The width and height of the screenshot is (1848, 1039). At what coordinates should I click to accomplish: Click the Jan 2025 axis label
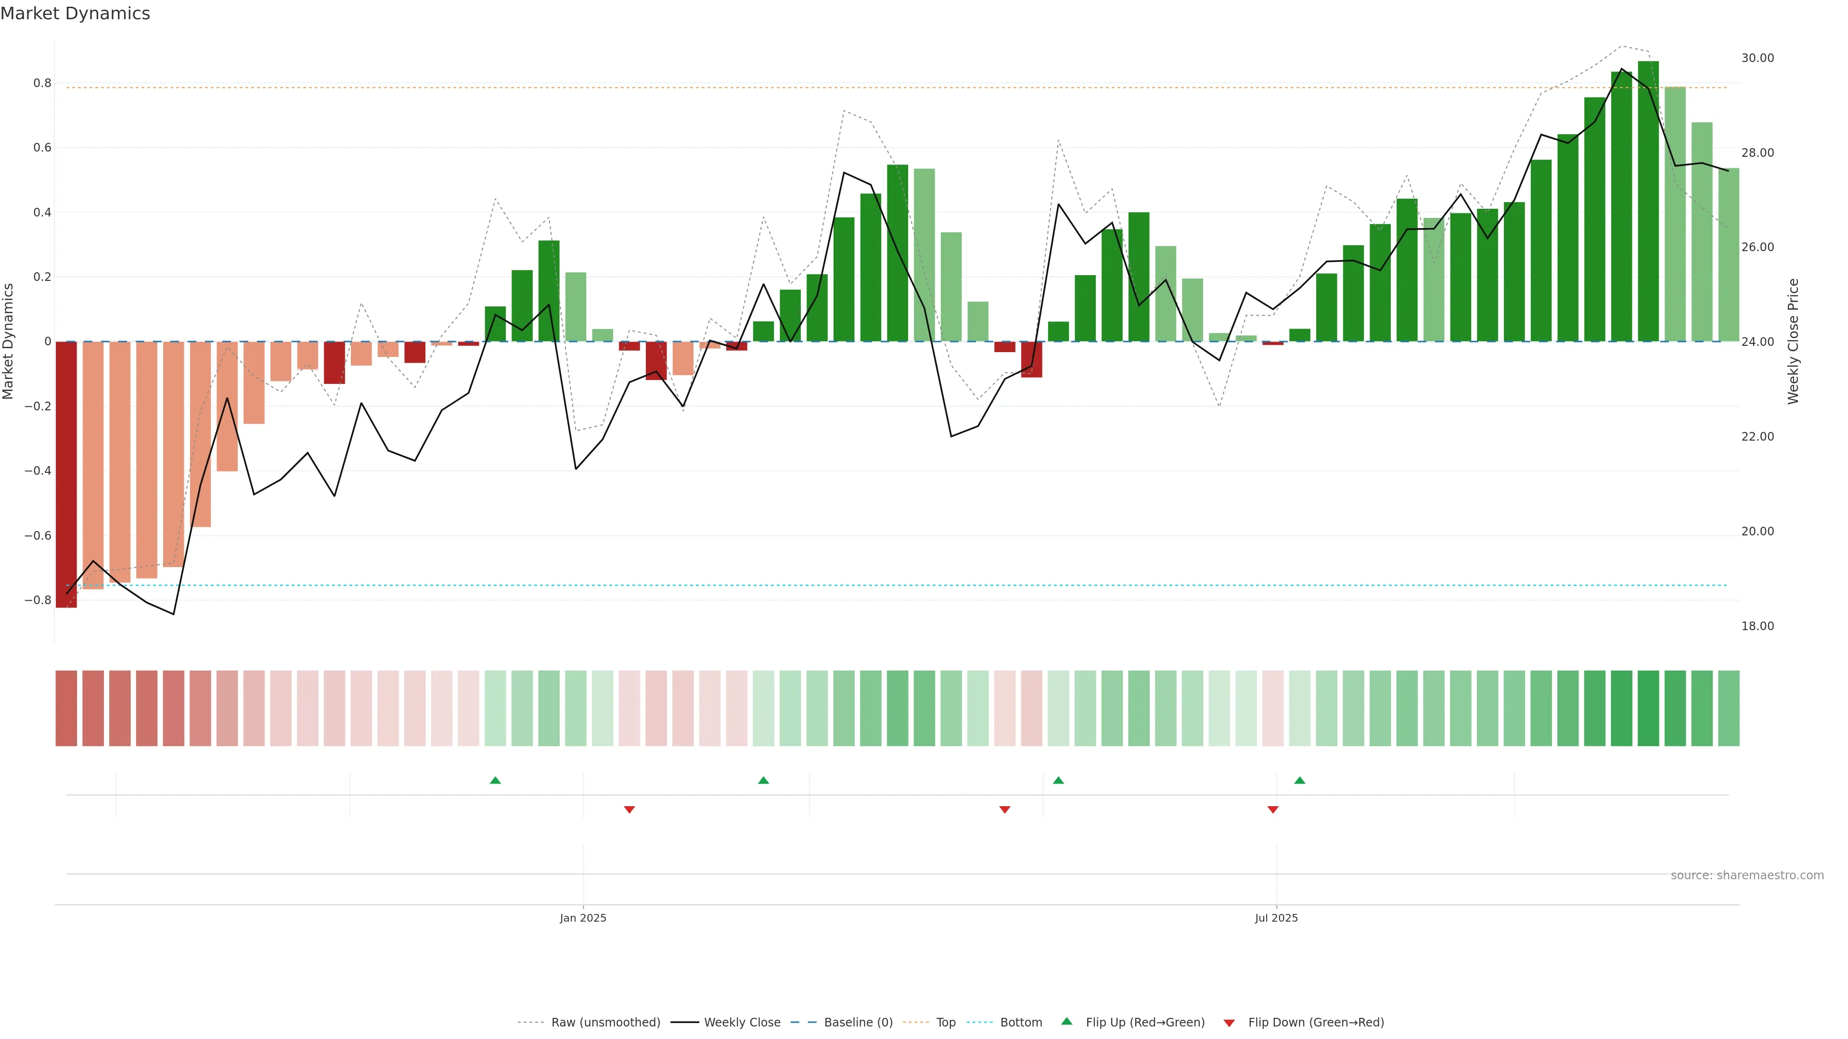(x=582, y=918)
